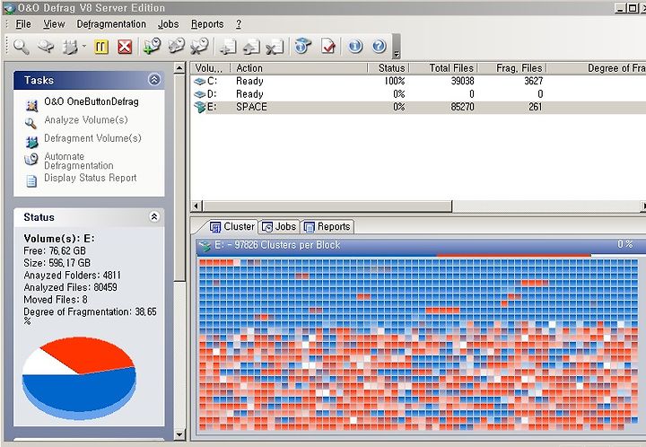Click the Defragment start toolbar icon
This screenshot has width=646, height=447.
(x=70, y=47)
